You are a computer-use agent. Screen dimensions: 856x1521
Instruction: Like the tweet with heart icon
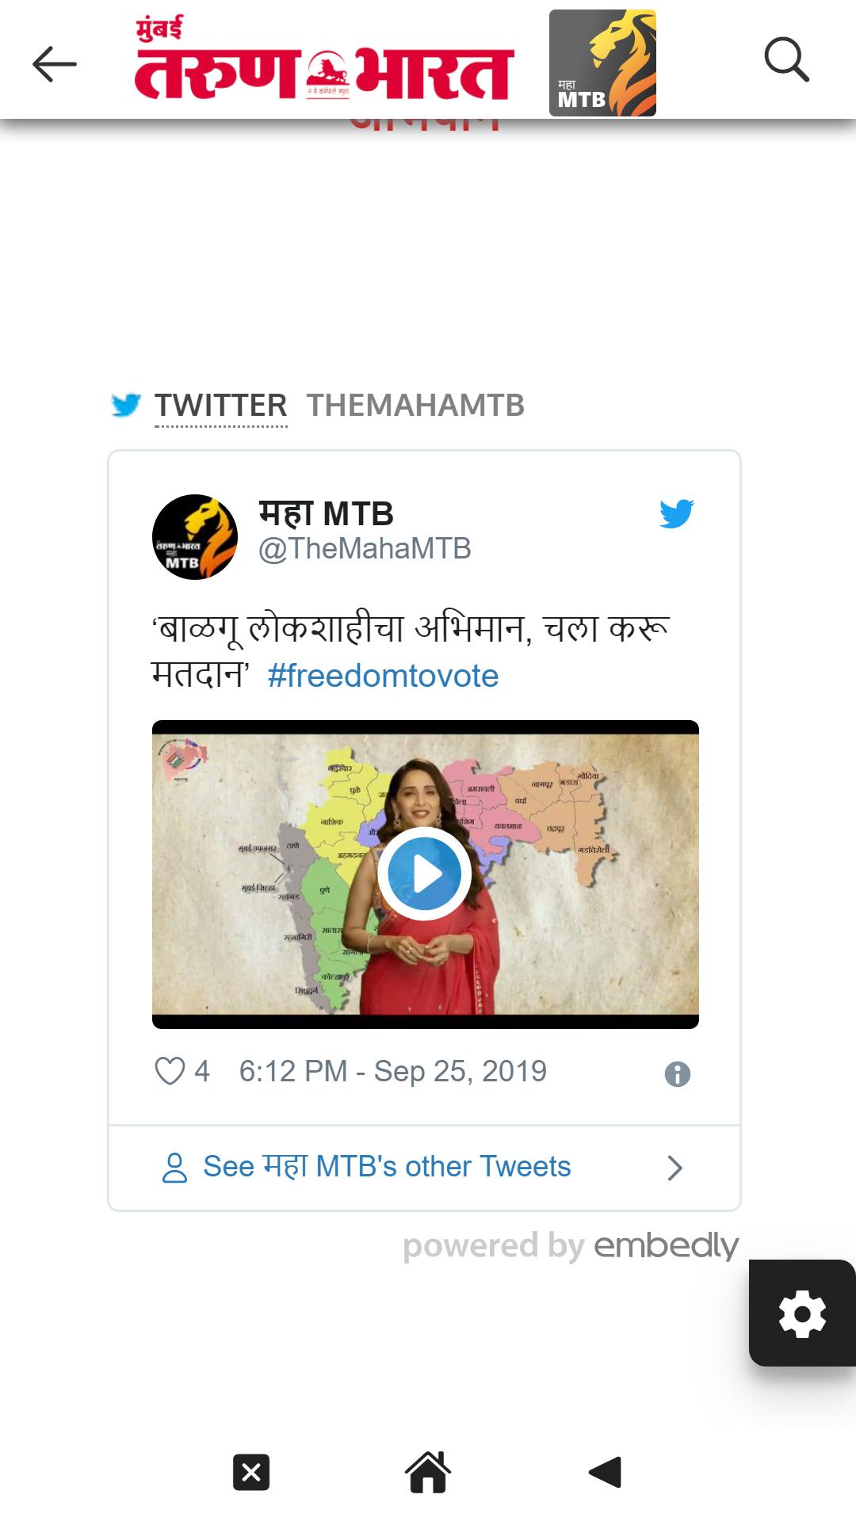pyautogui.click(x=170, y=1071)
